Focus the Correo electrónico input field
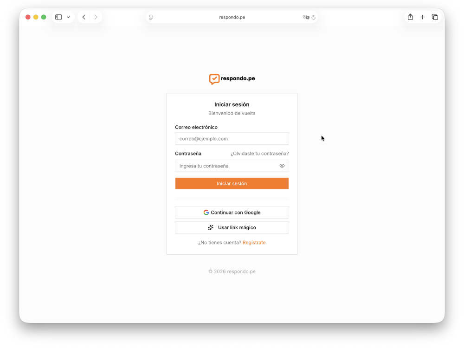The width and height of the screenshot is (464, 348). point(232,138)
